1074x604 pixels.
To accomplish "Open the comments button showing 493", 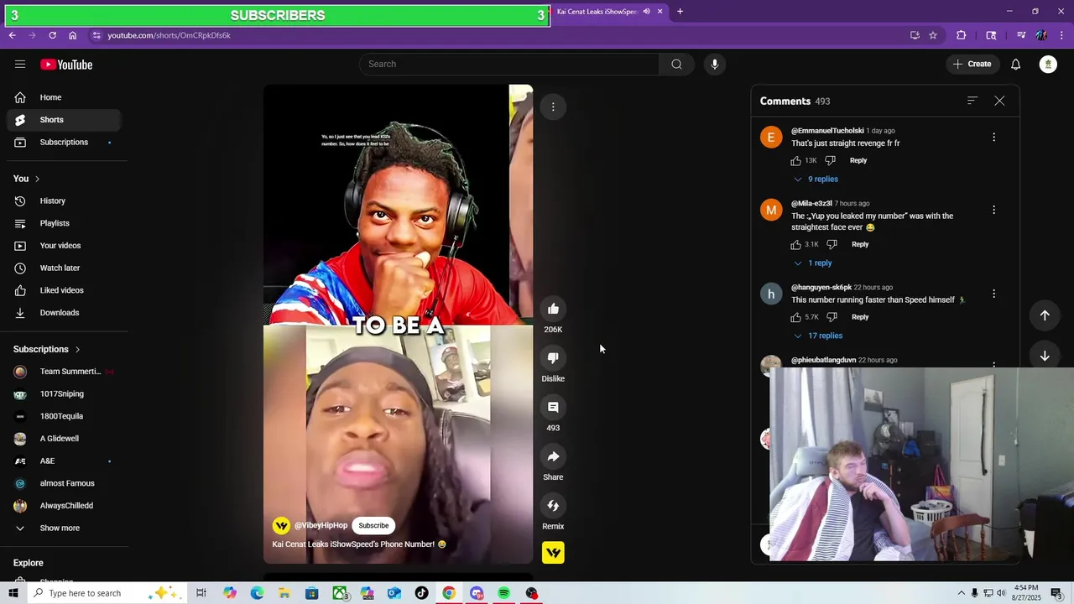I will 553,407.
